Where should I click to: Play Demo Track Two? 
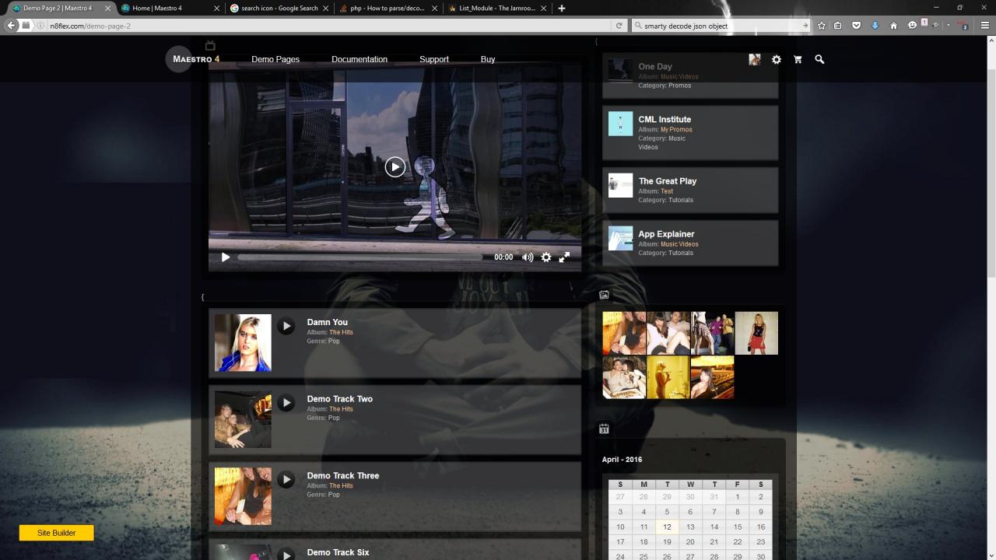(286, 403)
